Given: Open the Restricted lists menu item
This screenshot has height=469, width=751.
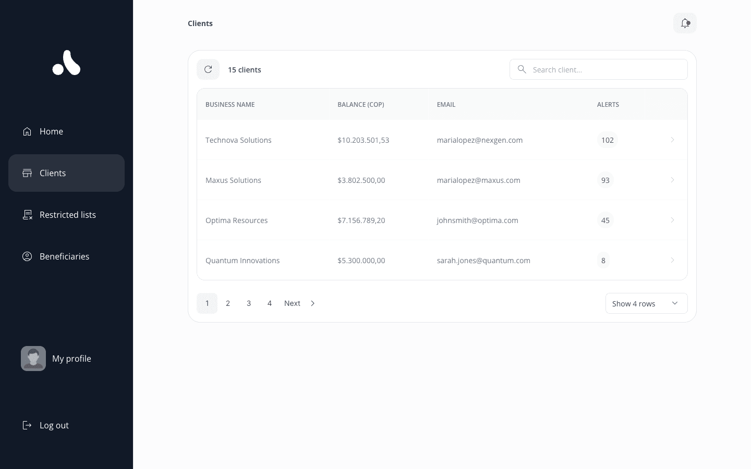Looking at the screenshot, I should [66, 215].
